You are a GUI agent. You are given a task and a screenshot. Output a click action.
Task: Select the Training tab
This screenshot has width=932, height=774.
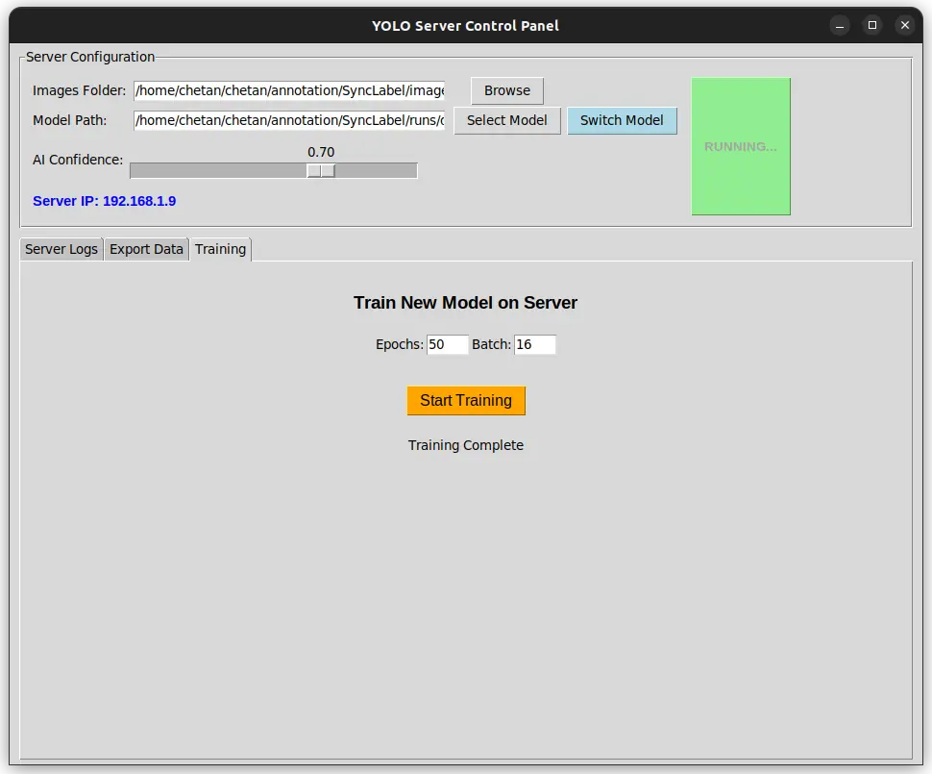tap(220, 248)
